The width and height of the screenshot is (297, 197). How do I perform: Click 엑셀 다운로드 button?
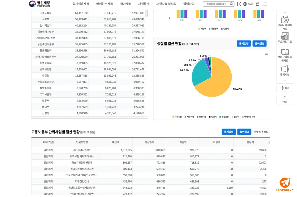tap(261, 132)
